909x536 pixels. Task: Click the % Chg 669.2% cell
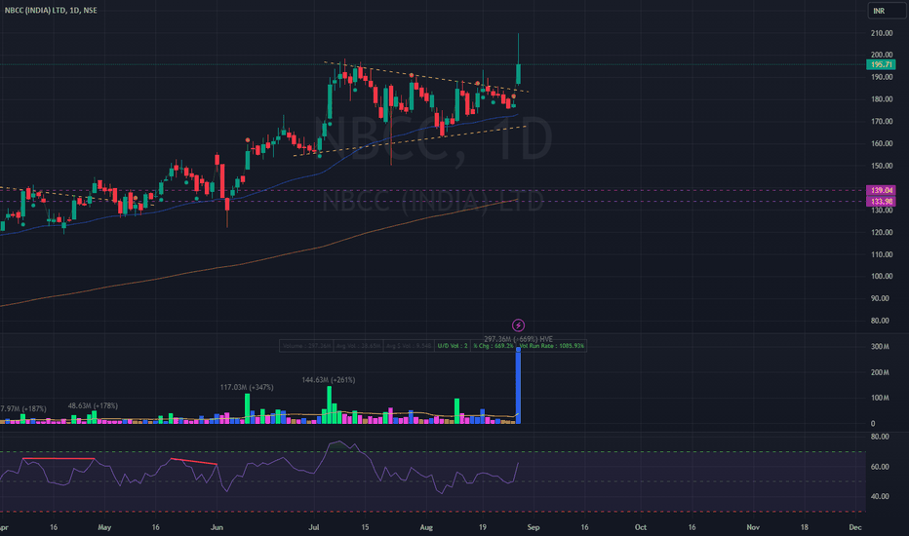pos(493,346)
